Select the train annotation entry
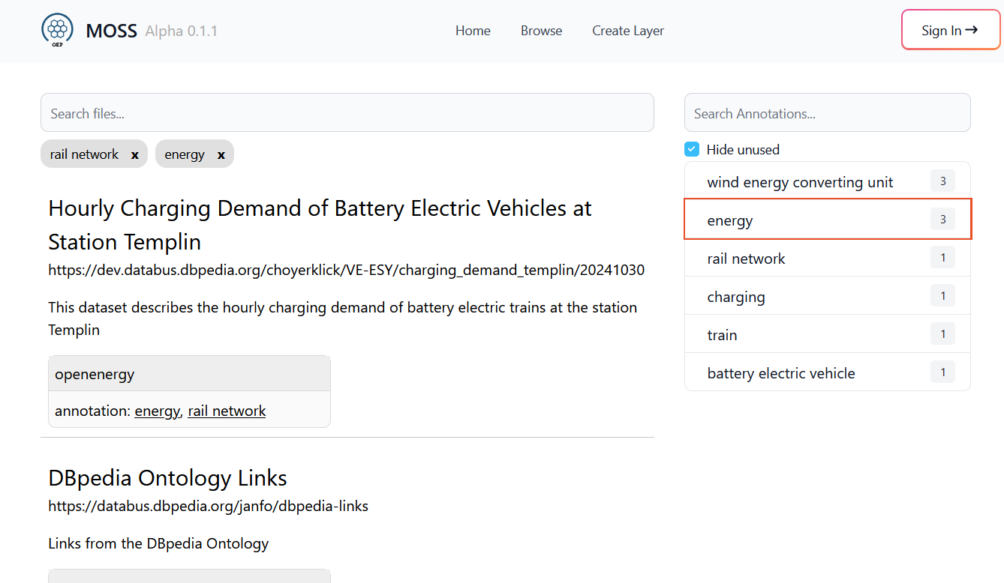Image resolution: width=1004 pixels, height=583 pixels. click(x=722, y=335)
